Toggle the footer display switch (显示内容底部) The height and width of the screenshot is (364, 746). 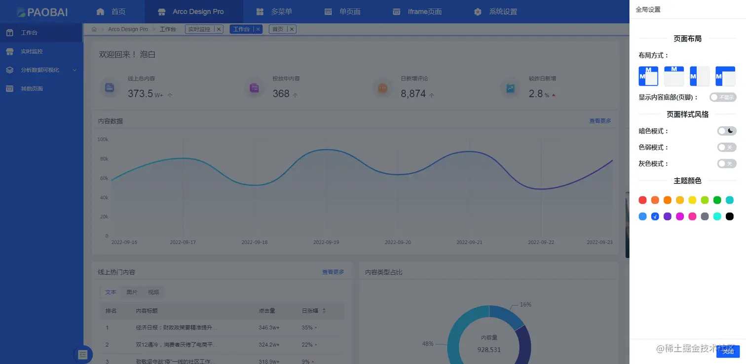click(x=723, y=98)
